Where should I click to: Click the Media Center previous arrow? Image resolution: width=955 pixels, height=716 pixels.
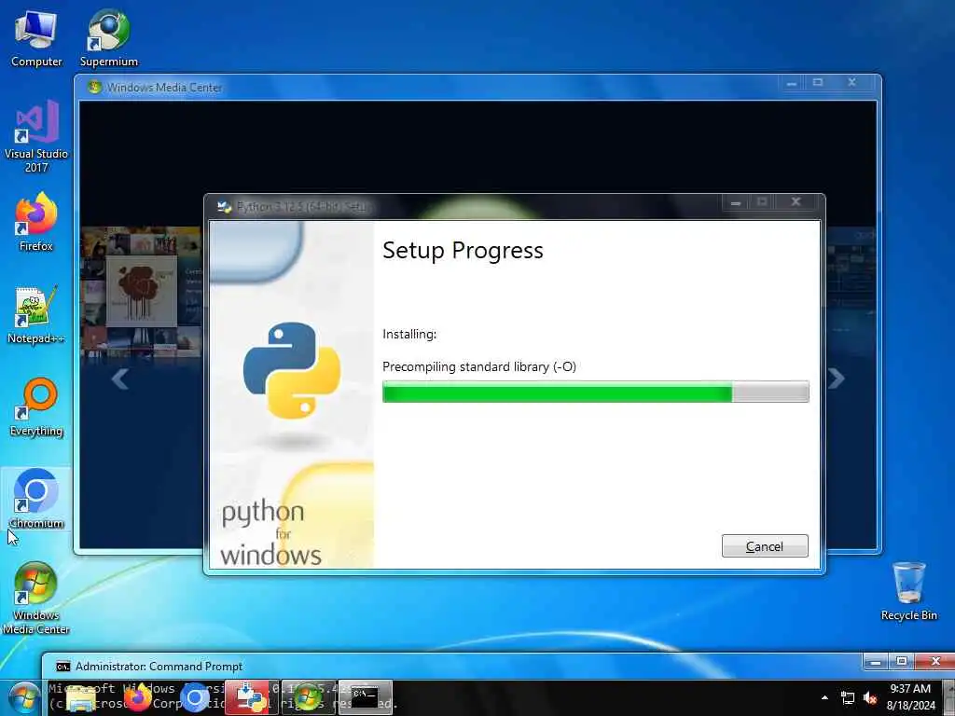click(120, 379)
